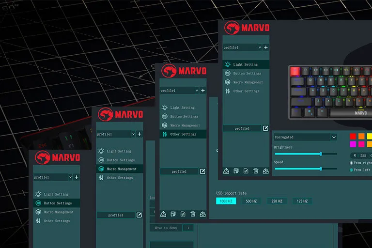Set USB report rate to 1000 HZ
The height and width of the screenshot is (248, 372).
(226, 201)
